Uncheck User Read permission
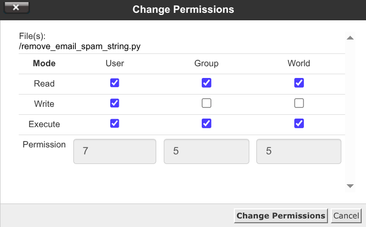This screenshot has width=366, height=227. (x=115, y=83)
